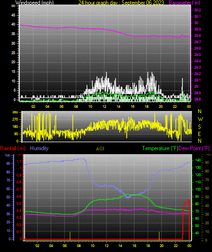Click the magenta "Dew Point (°F)" legend label
Screen dimensions: 212x252
pos(194,148)
